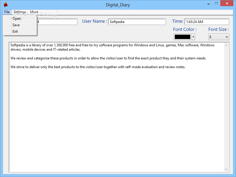Close the Digital_Diary window

(227, 3)
